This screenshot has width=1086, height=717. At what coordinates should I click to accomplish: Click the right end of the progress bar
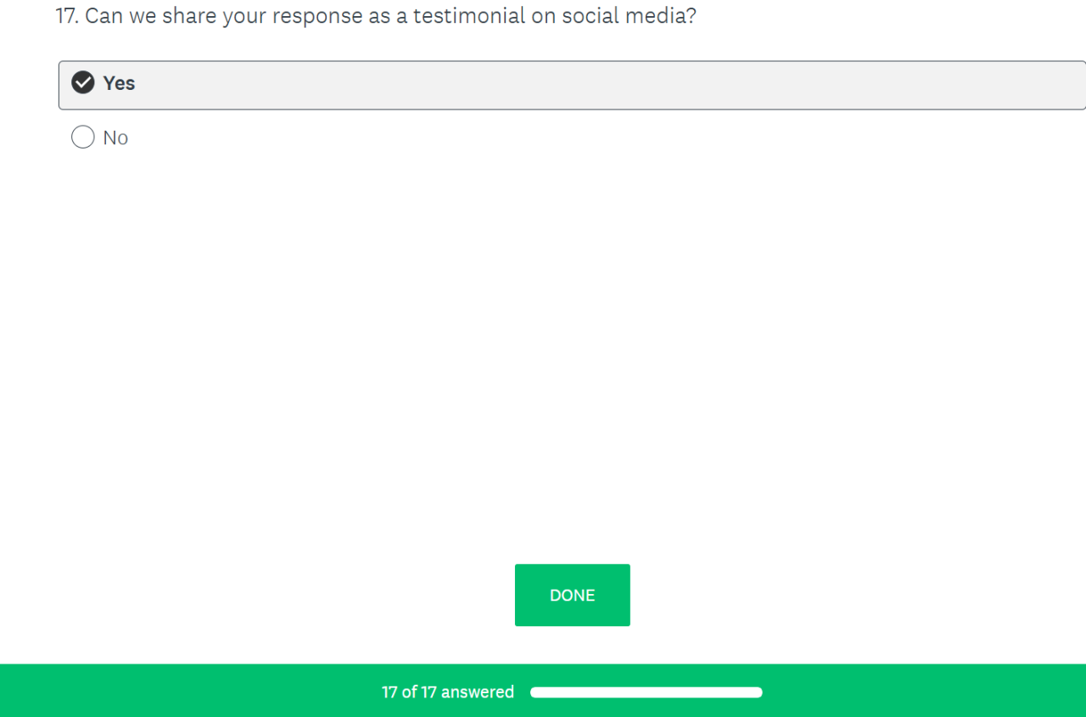pos(756,692)
